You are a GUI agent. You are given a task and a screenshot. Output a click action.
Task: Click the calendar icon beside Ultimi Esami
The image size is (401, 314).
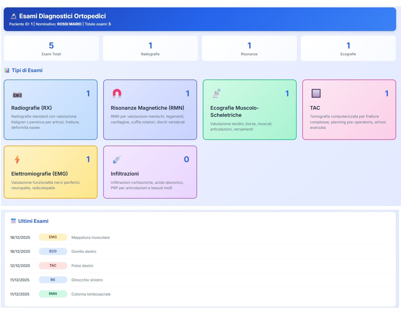13,221
